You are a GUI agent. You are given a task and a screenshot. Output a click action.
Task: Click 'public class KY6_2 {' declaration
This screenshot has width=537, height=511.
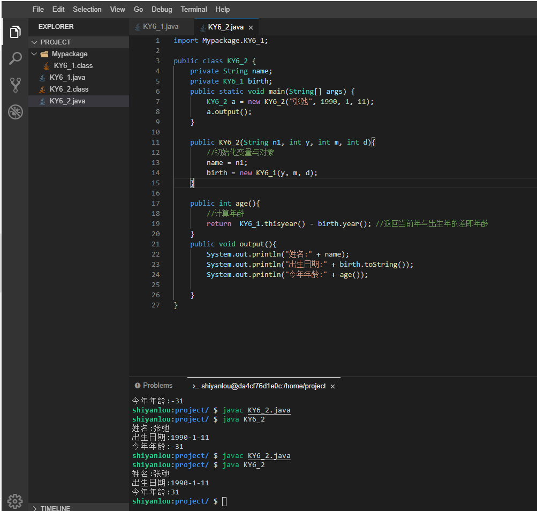tap(215, 61)
